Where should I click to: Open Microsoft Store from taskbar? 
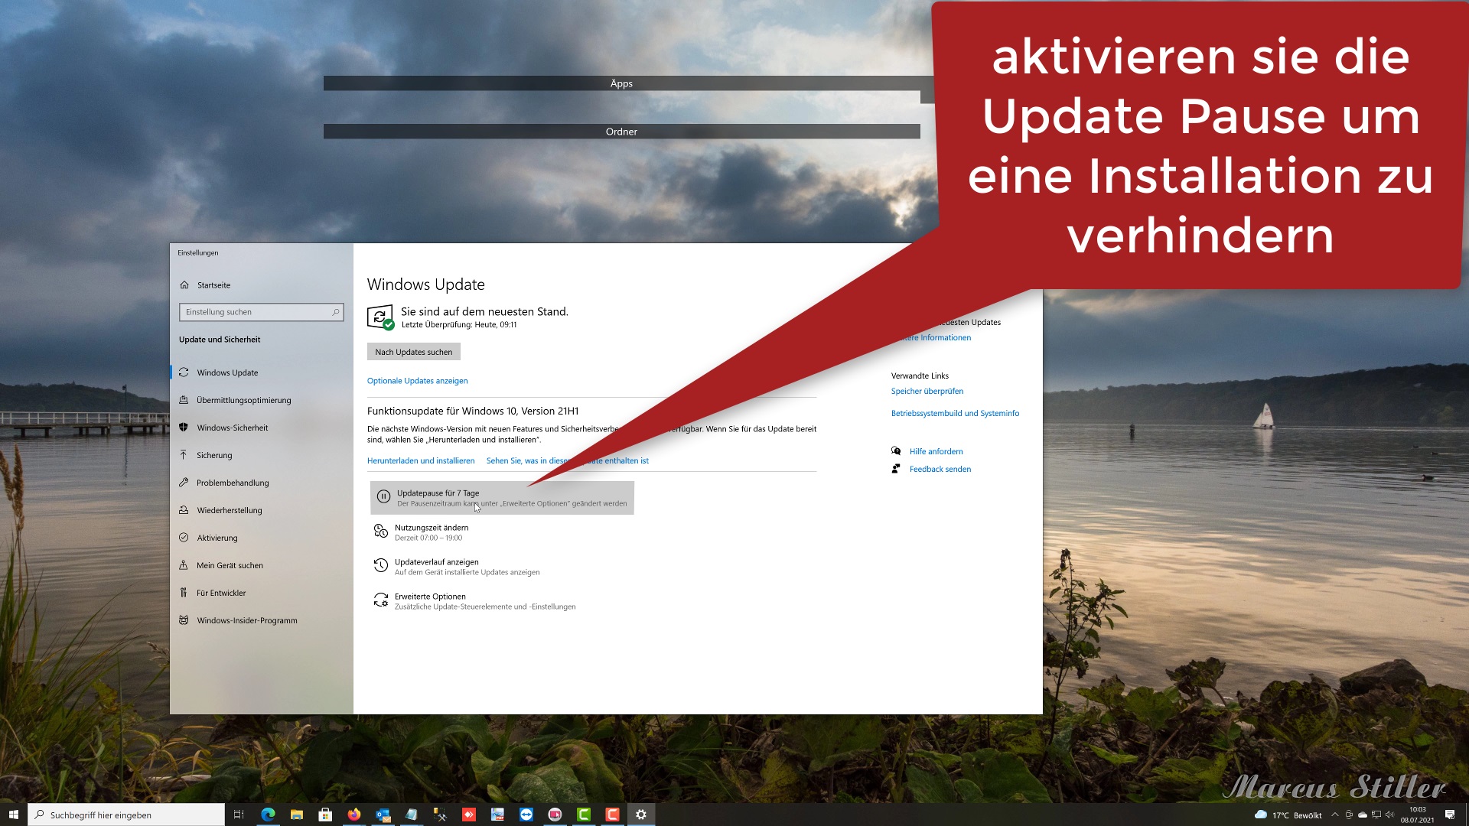pyautogui.click(x=325, y=815)
